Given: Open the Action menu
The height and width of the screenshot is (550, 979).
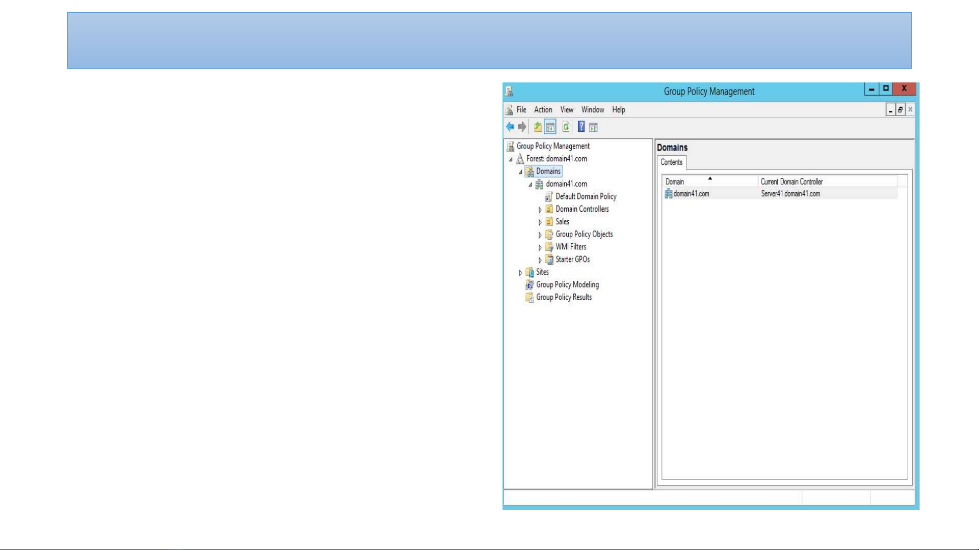Looking at the screenshot, I should pos(543,110).
